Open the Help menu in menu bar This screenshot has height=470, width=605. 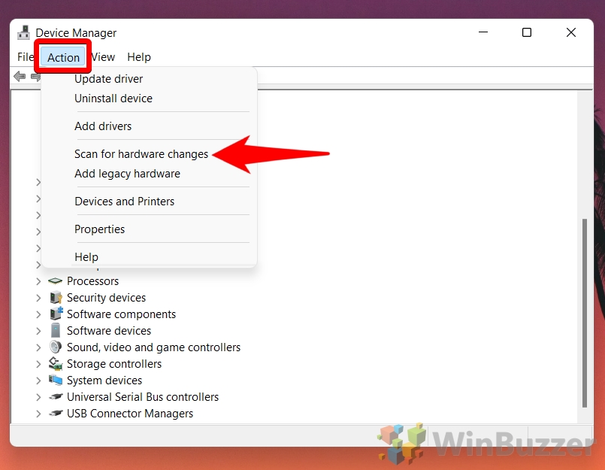point(139,57)
